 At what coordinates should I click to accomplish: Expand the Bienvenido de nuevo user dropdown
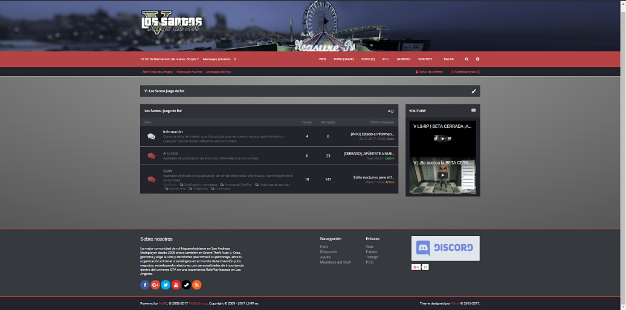(x=176, y=59)
